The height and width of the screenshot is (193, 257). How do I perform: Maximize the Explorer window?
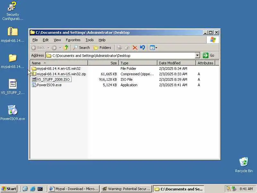pyautogui.click(x=211, y=32)
